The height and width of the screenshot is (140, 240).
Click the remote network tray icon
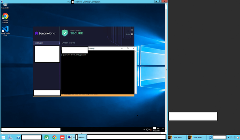(x=147, y=130)
